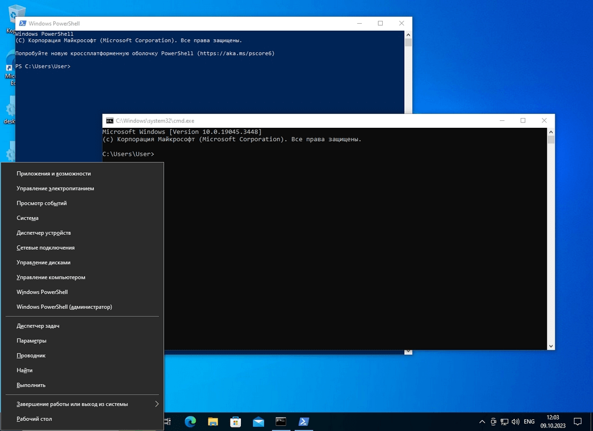Image resolution: width=593 pixels, height=431 pixels.
Task: Click https://aka.ms/pscore6 text in PowerShell
Action: (x=236, y=53)
